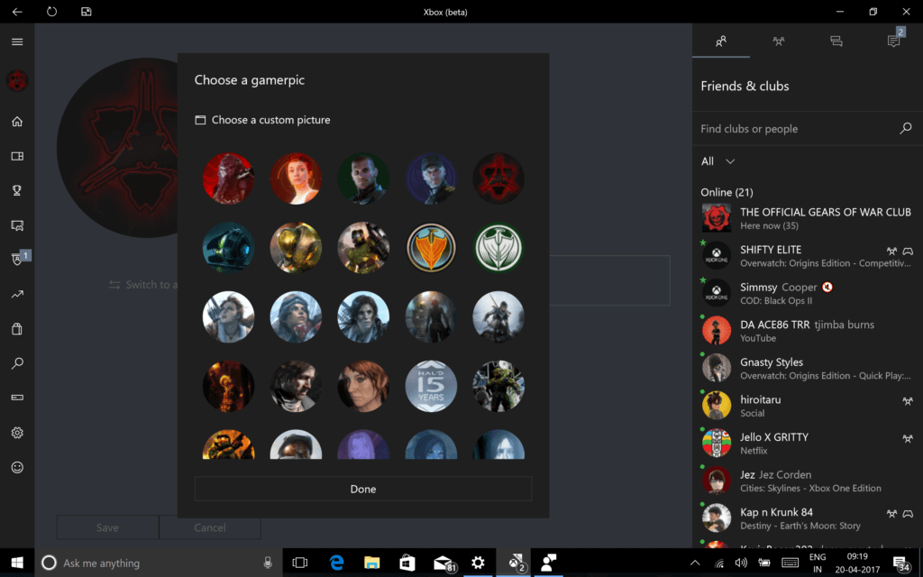Screen dimensions: 923x577
Task: Click the pop-out view icon beside Refresh
Action: [87, 12]
